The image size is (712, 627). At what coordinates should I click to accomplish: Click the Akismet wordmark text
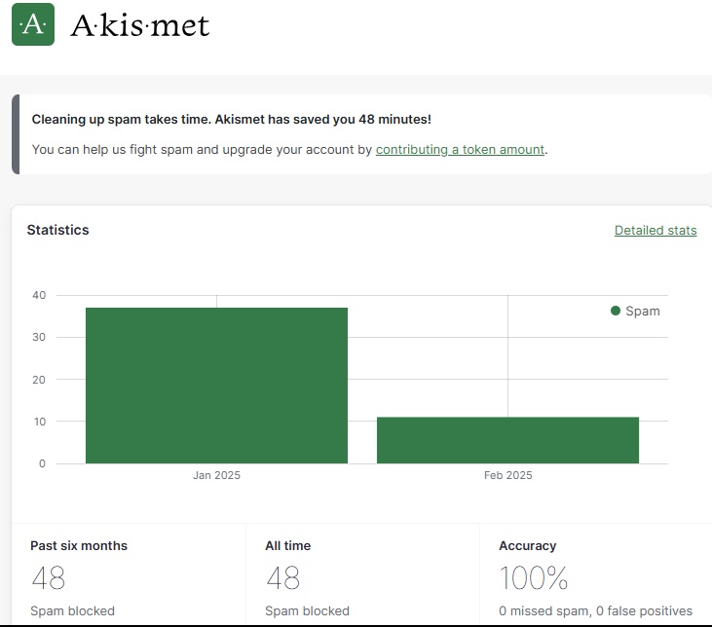(140, 25)
